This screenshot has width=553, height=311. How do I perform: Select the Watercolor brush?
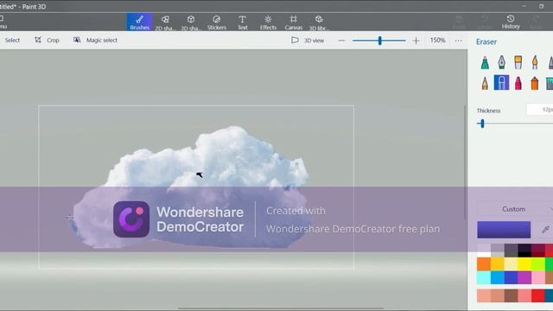click(535, 62)
